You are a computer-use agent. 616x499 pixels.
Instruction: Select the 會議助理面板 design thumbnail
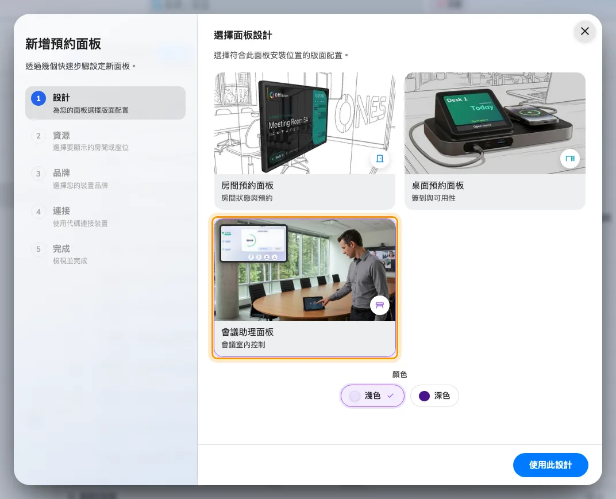(x=305, y=270)
